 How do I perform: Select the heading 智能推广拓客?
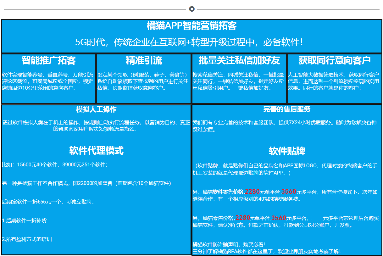[x=49, y=60]
